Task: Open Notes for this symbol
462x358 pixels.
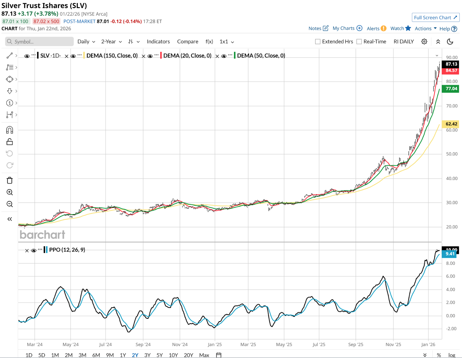Action: tap(318, 28)
